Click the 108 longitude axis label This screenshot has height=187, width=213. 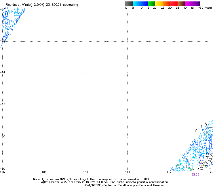click(x=44, y=172)
